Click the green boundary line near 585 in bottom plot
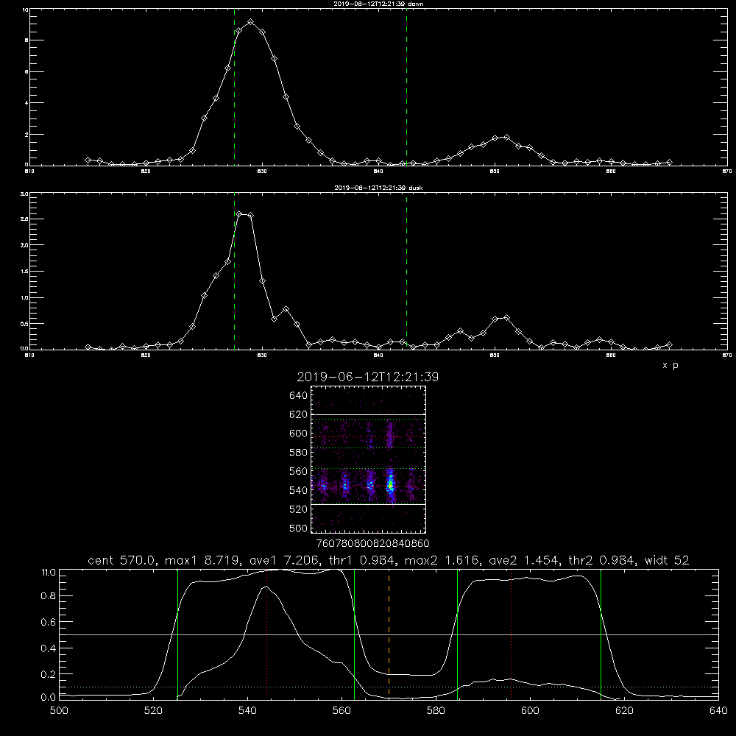 pyautogui.click(x=457, y=634)
